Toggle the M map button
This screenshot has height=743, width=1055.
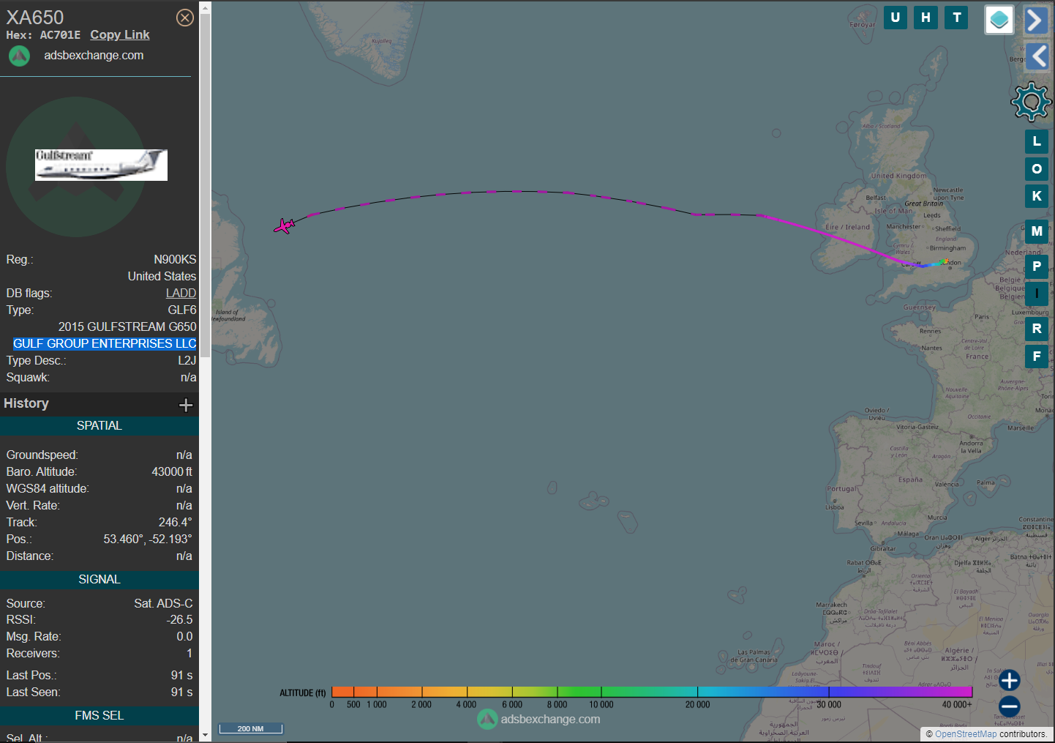pos(1037,231)
